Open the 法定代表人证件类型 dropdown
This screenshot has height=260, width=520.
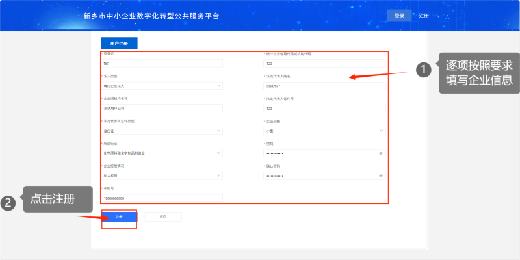pyautogui.click(x=162, y=131)
